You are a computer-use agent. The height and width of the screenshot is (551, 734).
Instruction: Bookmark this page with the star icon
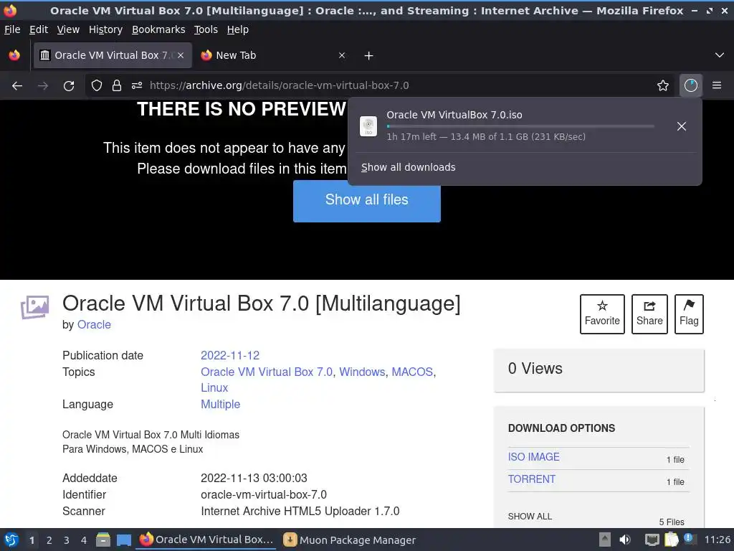tap(663, 85)
